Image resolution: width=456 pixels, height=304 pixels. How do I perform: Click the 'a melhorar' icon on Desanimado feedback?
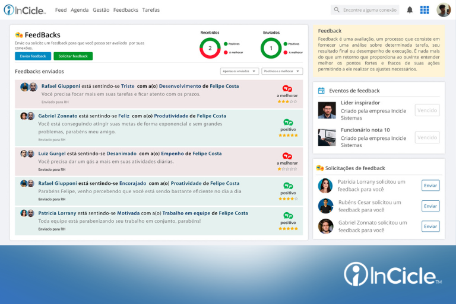point(287,156)
